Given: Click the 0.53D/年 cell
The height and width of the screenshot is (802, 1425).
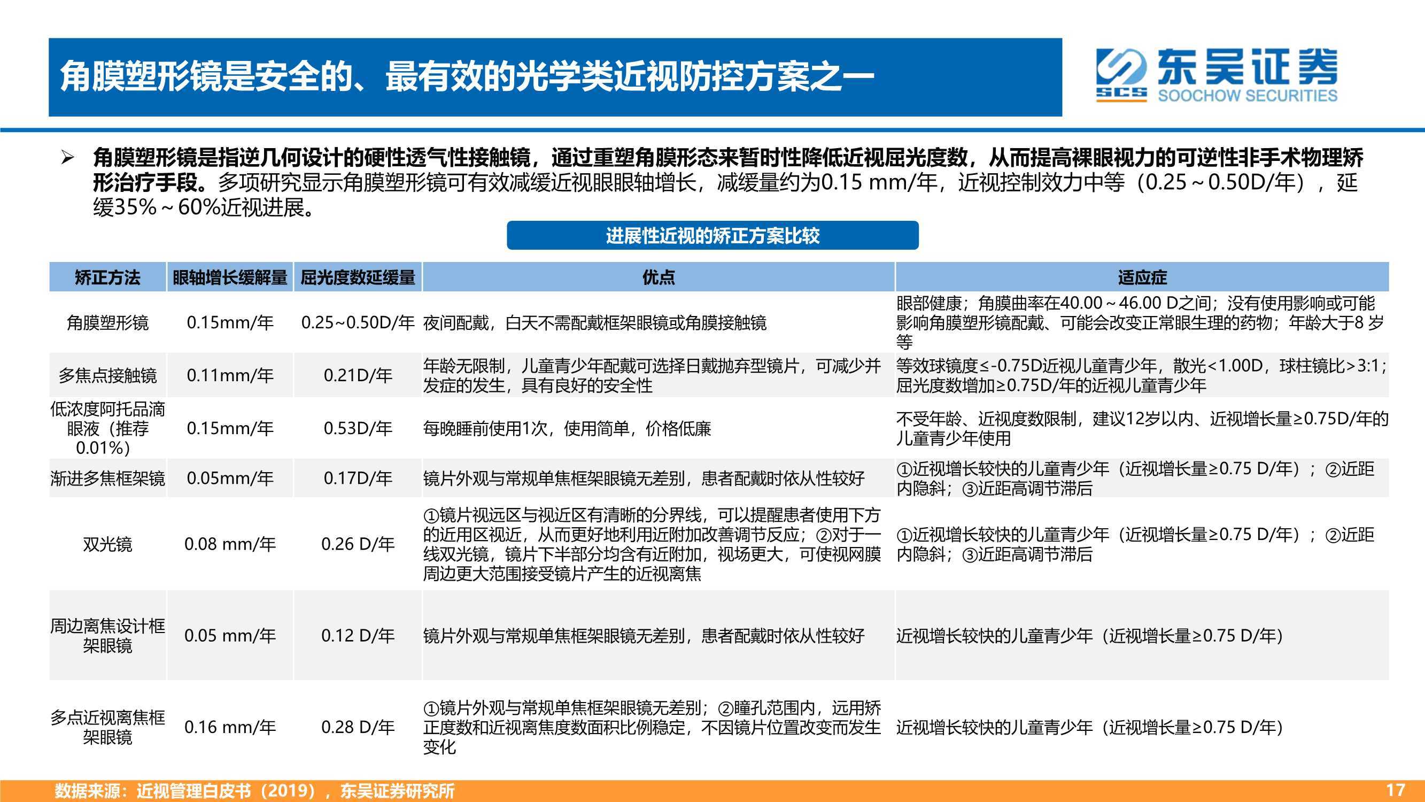Looking at the screenshot, I should (358, 428).
